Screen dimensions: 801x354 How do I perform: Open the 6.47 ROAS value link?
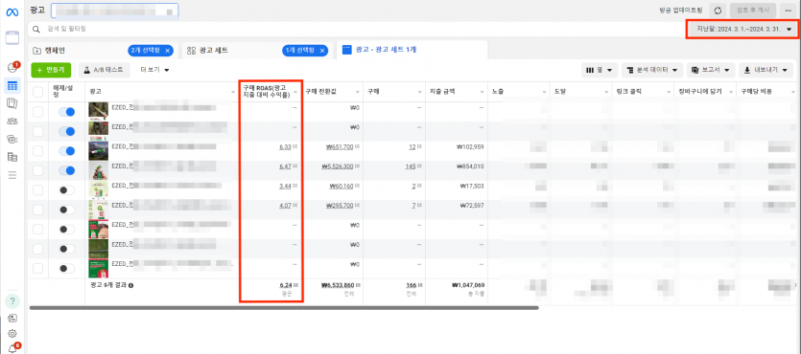285,166
